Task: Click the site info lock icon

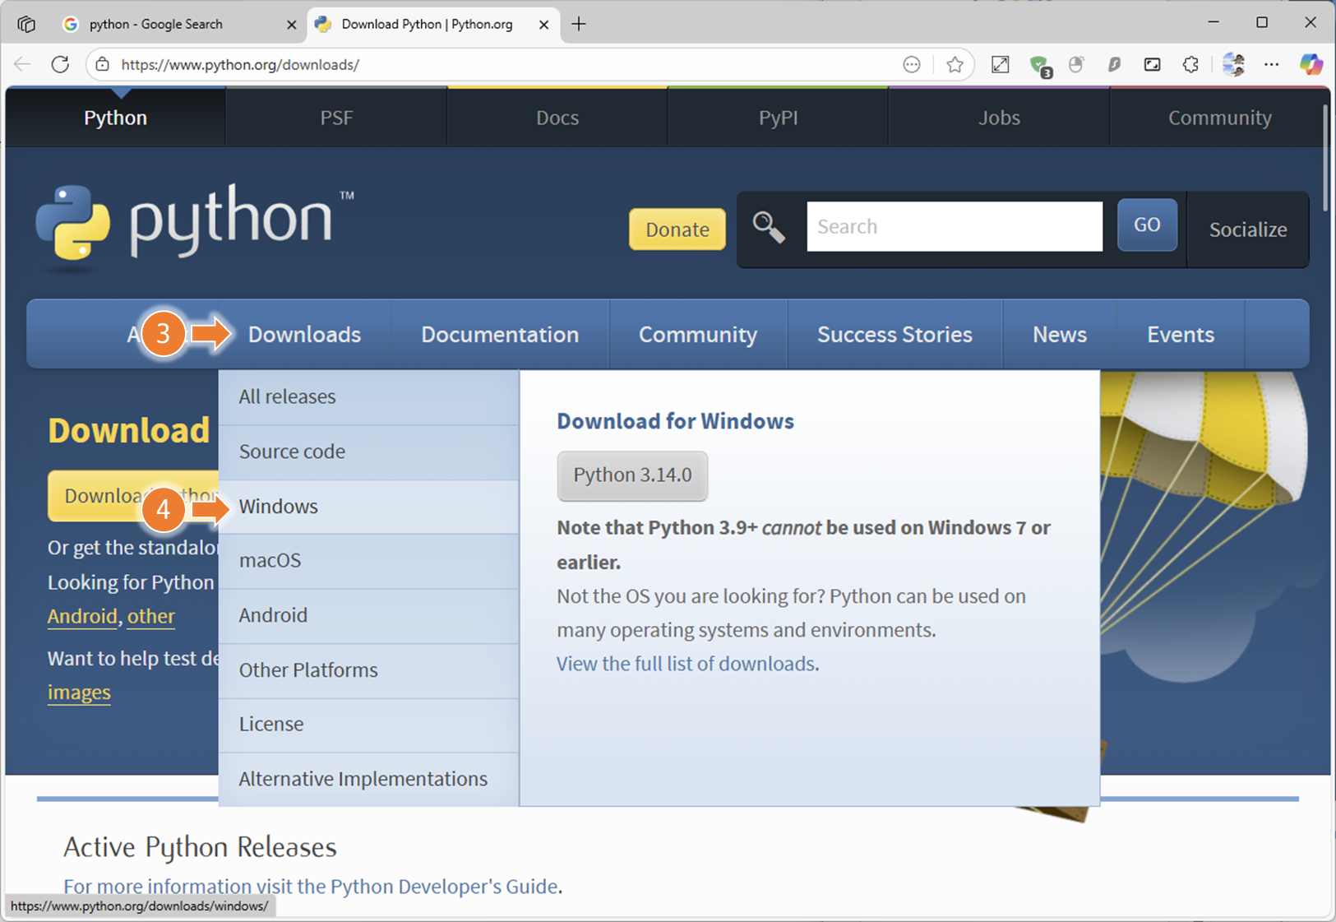Action: pyautogui.click(x=102, y=64)
